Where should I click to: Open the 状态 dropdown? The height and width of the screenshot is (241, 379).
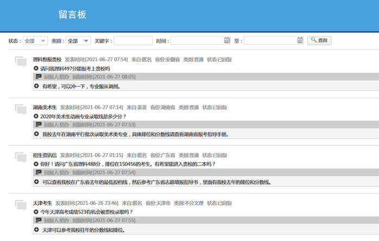click(35, 41)
